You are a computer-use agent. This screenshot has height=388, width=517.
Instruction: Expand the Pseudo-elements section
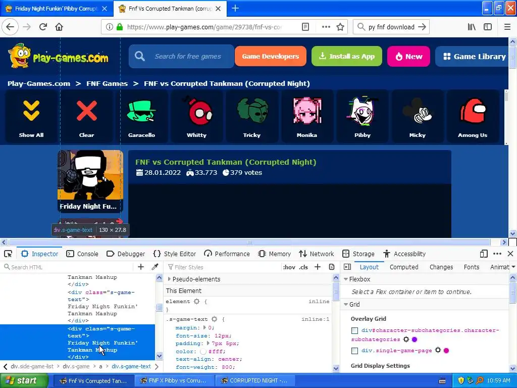[169, 279]
